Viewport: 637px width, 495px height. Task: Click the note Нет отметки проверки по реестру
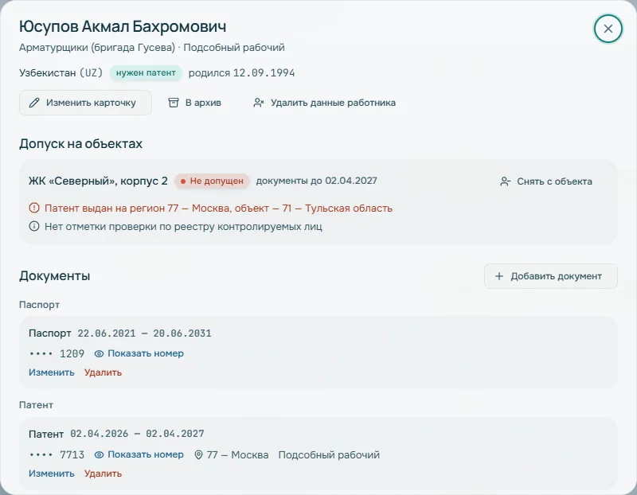click(x=183, y=227)
